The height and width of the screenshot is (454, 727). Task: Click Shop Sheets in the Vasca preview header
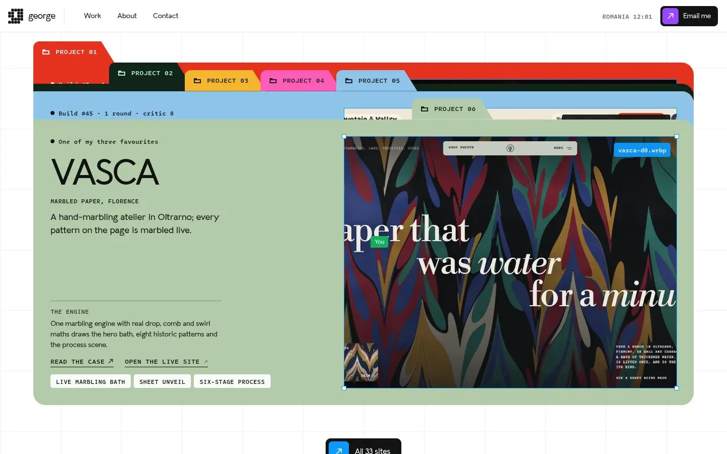[461, 147]
